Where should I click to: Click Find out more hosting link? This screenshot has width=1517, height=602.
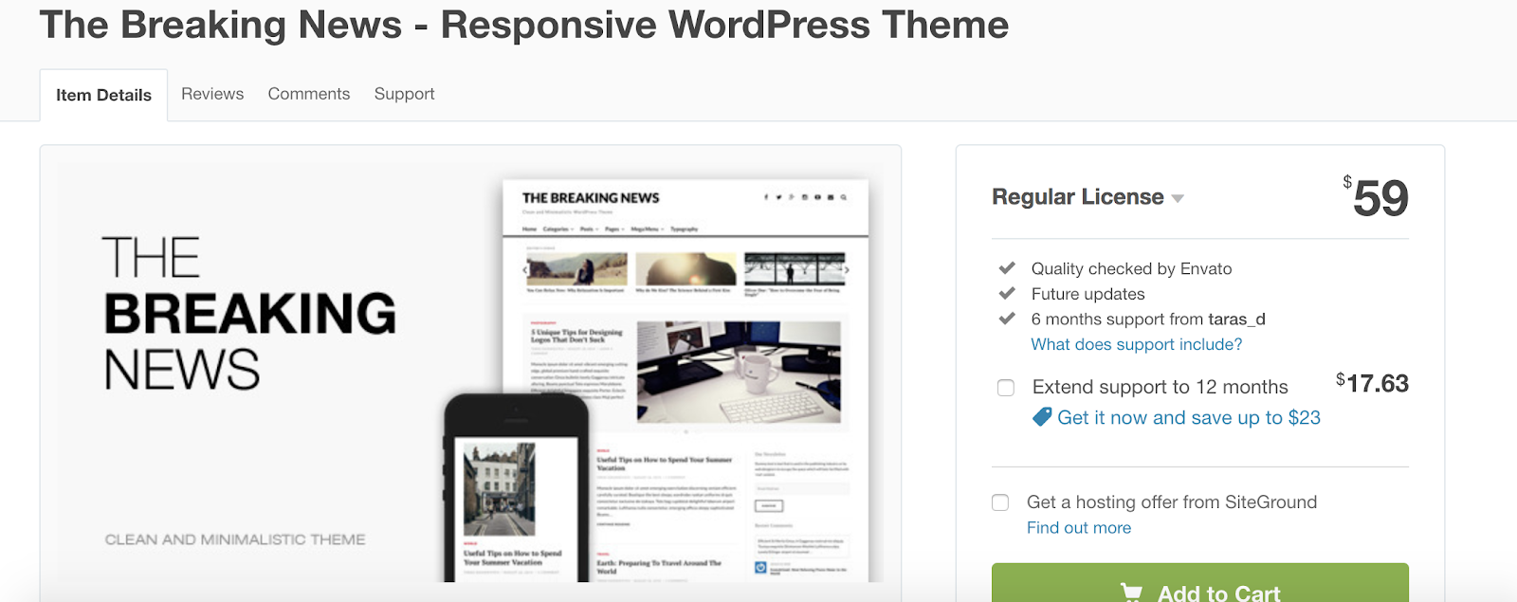click(x=1079, y=528)
